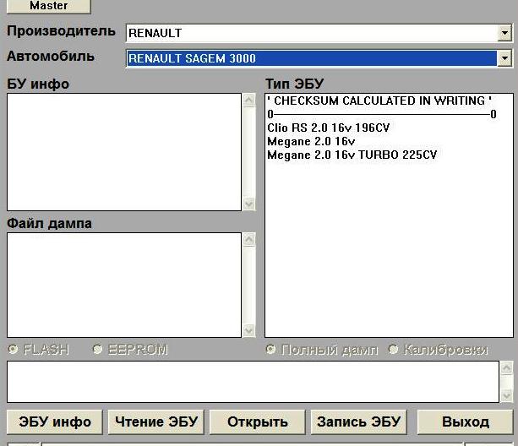Click the Master button at top
This screenshot has height=446, width=518.
[x=48, y=6]
